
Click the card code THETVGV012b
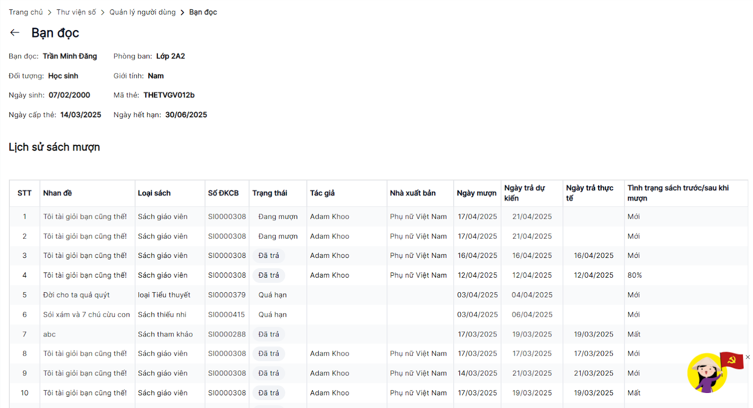(x=169, y=95)
